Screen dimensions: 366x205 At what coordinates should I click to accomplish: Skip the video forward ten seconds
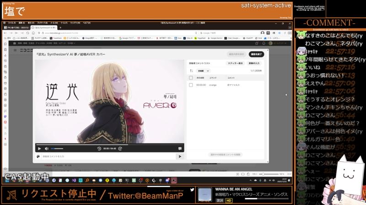[x=120, y=149]
